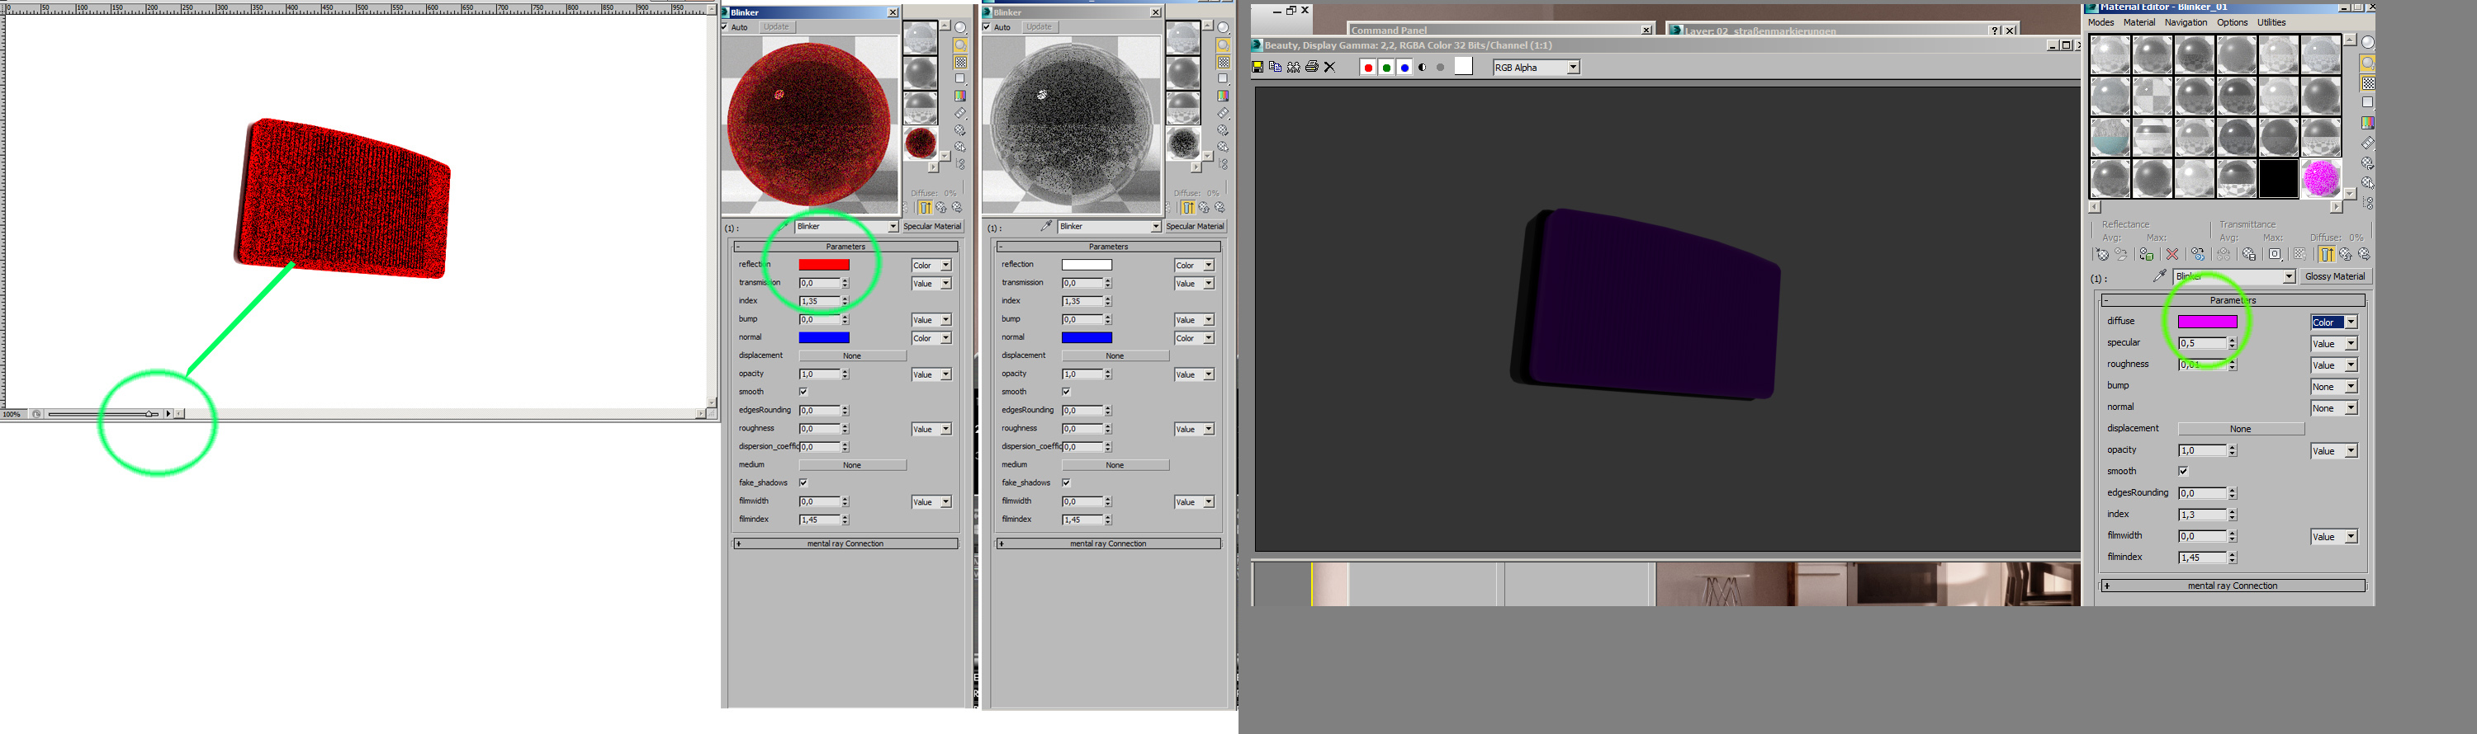Toggle Backlight icon in red Blinker editor
Screen dimensions: 2477x734
tap(959, 45)
